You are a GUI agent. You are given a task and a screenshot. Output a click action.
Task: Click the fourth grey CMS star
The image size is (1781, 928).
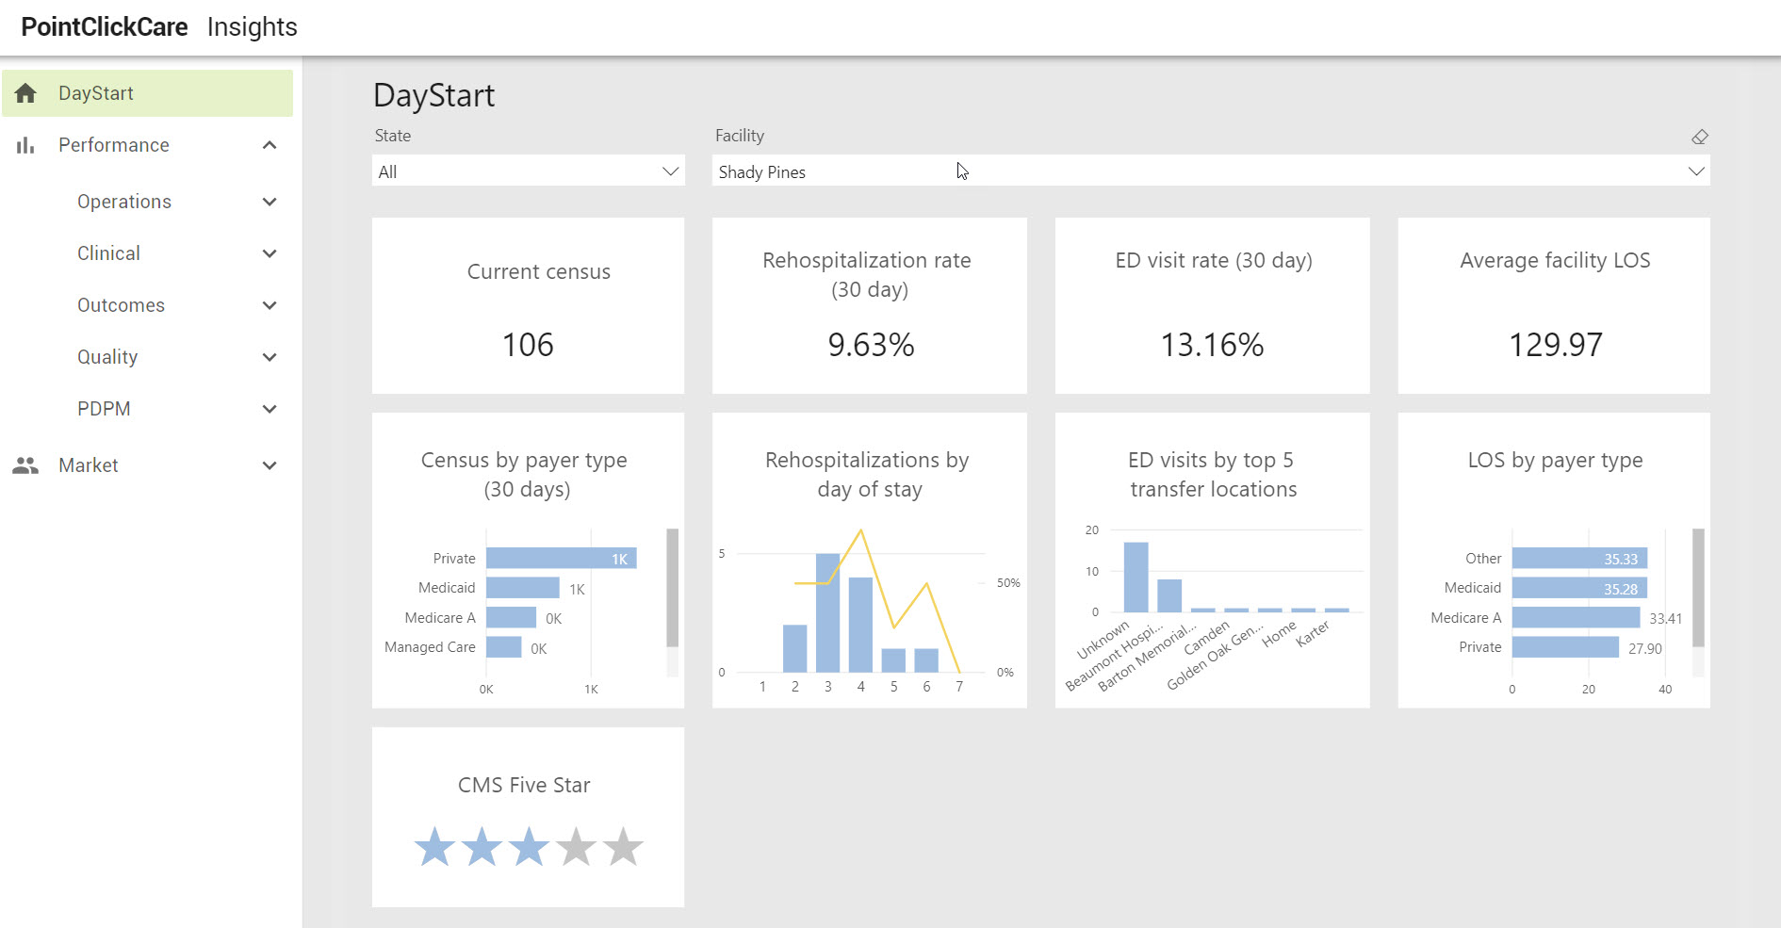coord(577,847)
